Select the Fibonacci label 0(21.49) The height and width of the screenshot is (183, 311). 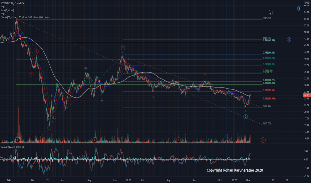click(x=267, y=106)
